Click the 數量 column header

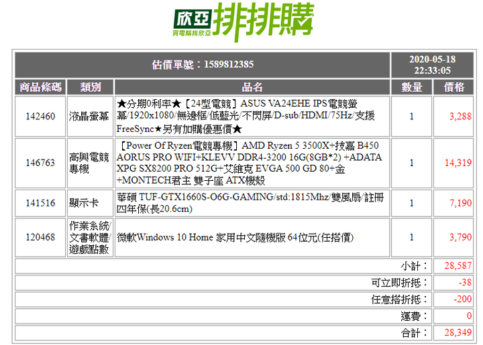tap(411, 87)
